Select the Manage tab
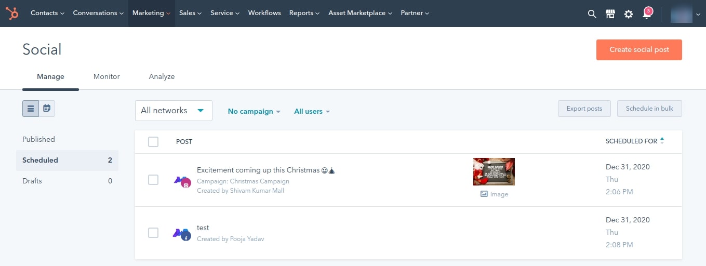 50,77
